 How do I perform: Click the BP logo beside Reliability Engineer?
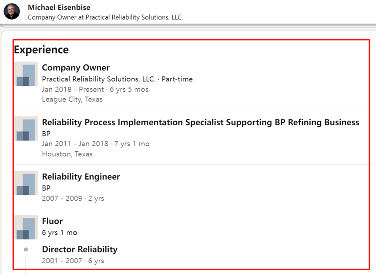[26, 183]
